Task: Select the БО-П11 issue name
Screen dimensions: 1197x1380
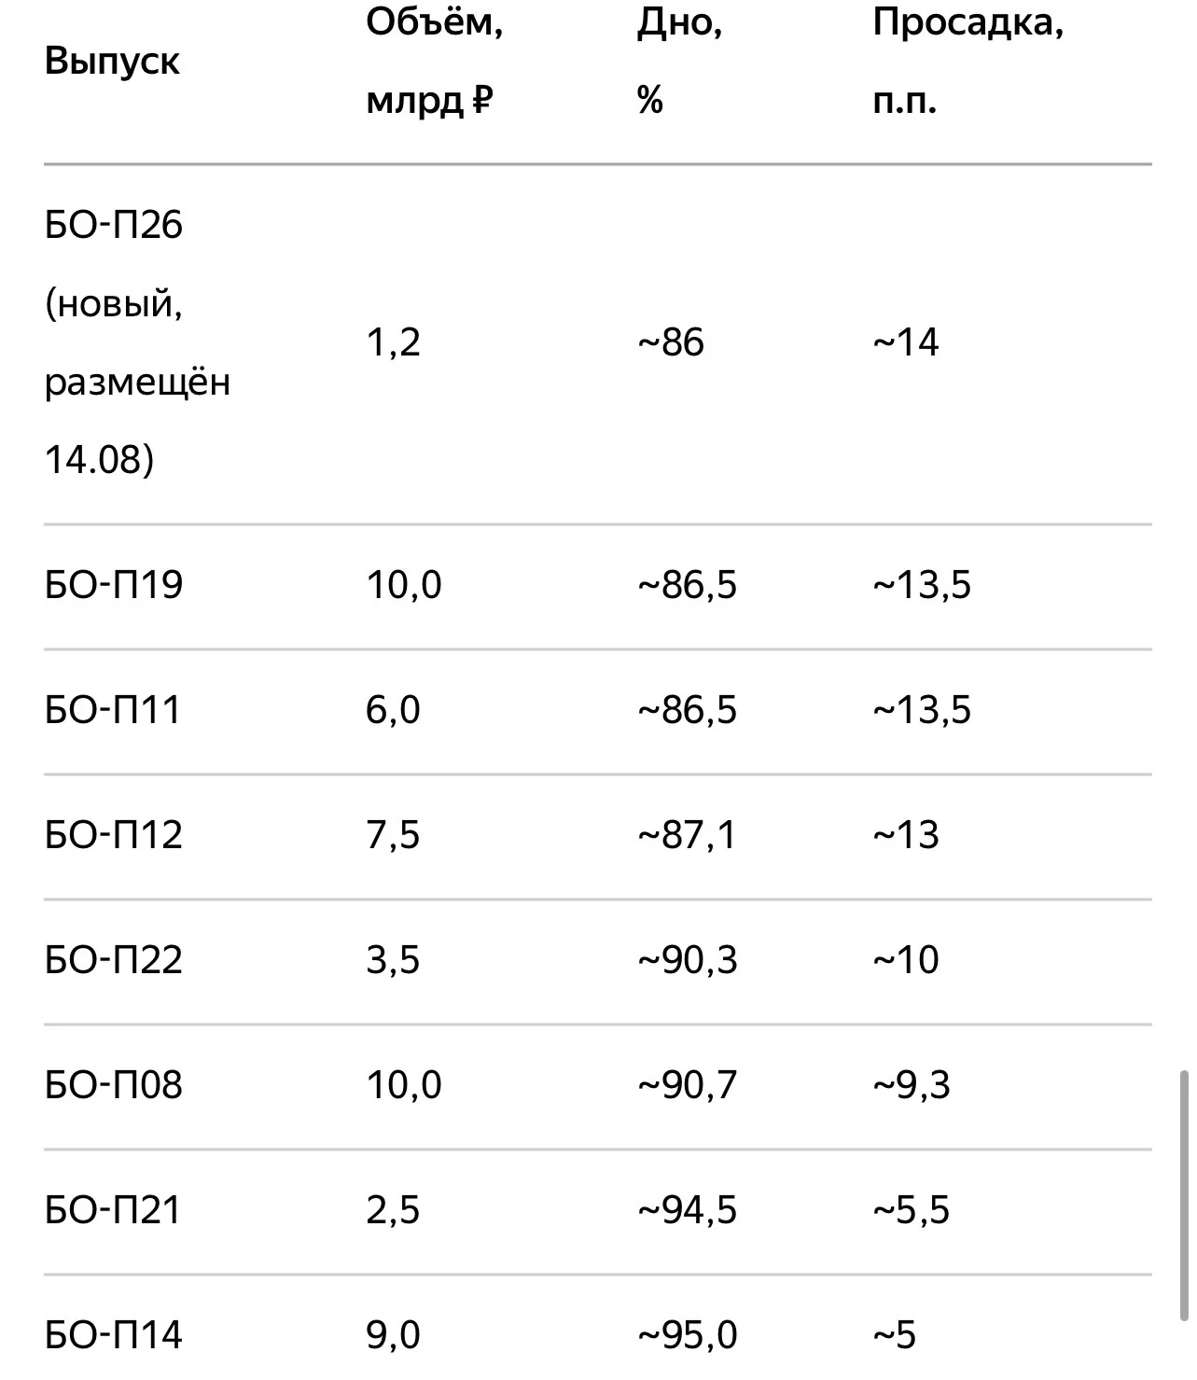Action: click(x=112, y=710)
